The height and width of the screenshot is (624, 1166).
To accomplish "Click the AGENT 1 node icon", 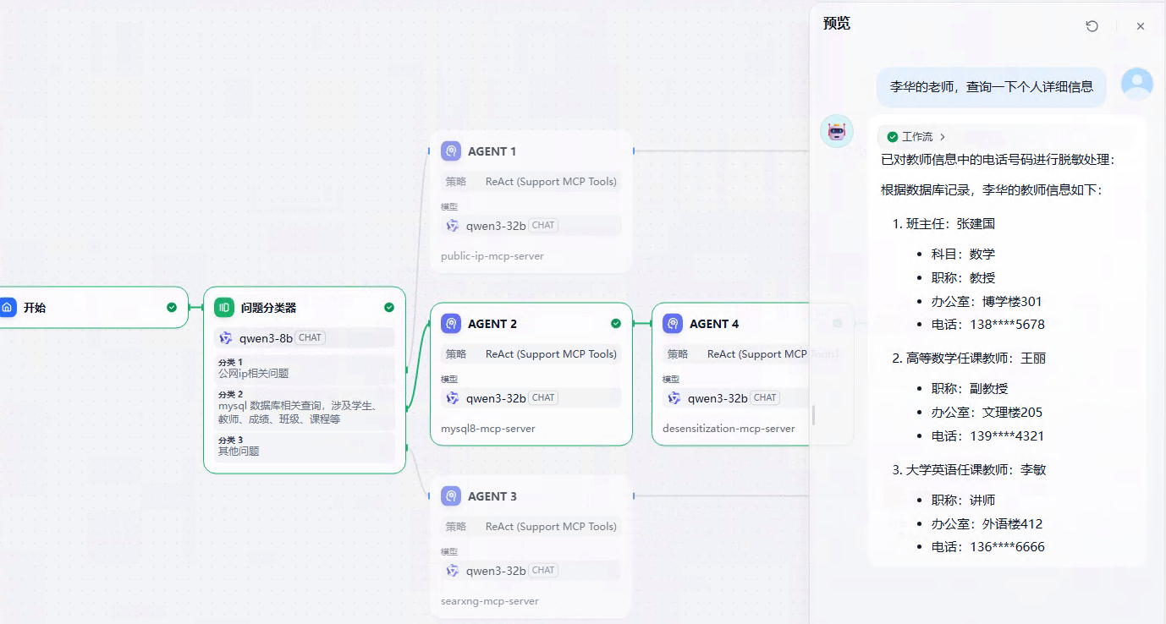I will (x=451, y=151).
